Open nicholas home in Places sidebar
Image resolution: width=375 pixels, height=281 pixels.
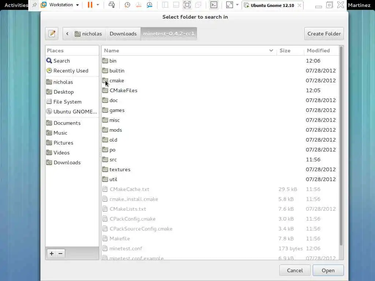pyautogui.click(x=72, y=82)
